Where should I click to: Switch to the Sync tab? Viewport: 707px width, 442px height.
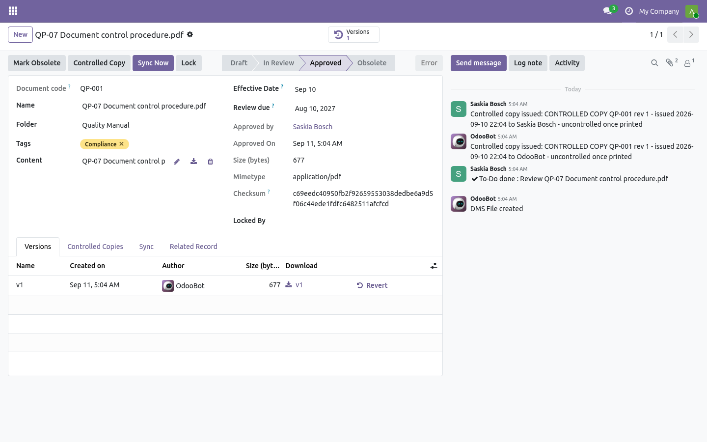[x=146, y=247]
